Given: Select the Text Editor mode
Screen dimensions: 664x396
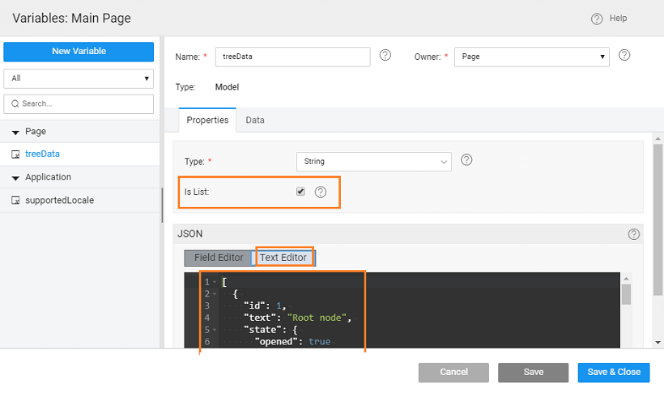Looking at the screenshot, I should click(283, 258).
